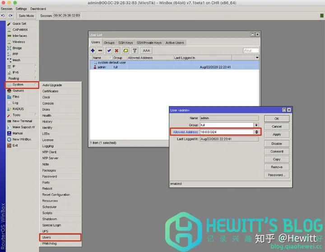
Task: Click the blue checkmark enable icon
Action: point(109,51)
